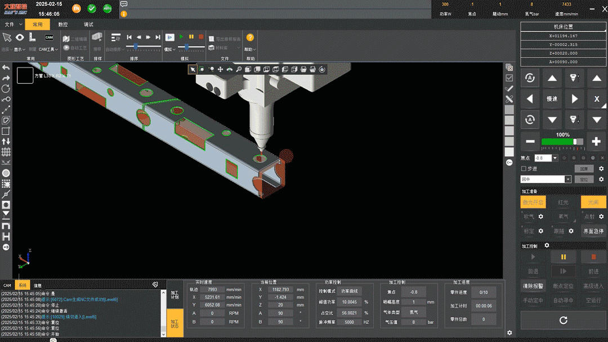Expand the 文件 menu dropdown
608x342 pixels.
[12, 25]
